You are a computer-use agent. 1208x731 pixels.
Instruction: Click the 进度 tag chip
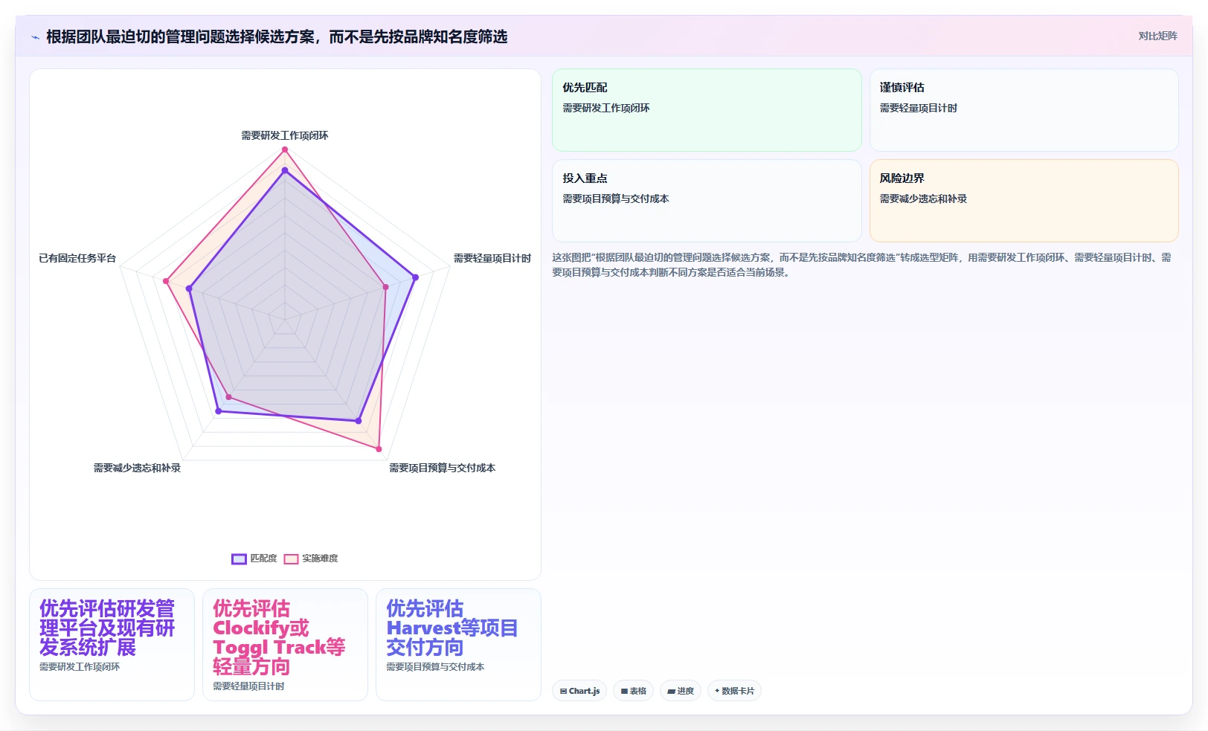point(680,691)
